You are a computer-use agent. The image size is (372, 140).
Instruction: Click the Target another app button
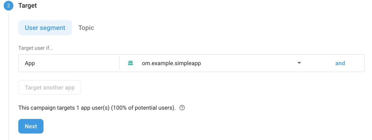[50, 87]
